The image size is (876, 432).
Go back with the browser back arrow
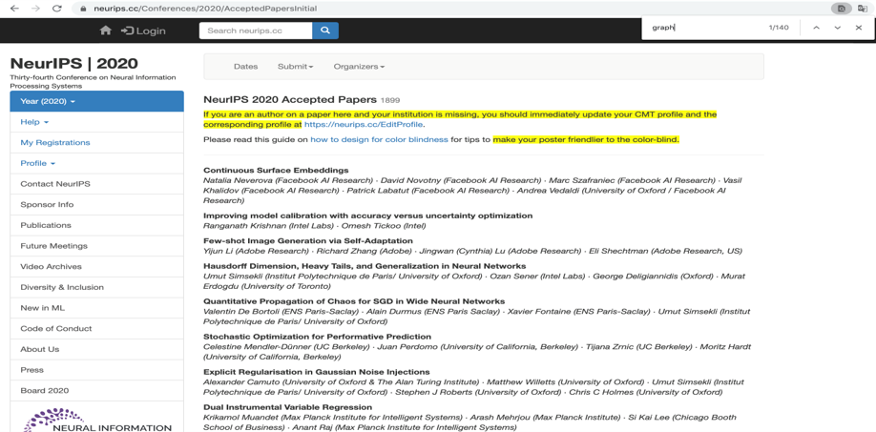coord(14,9)
